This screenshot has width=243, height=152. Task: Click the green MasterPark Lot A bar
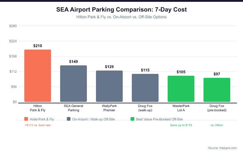click(181, 89)
